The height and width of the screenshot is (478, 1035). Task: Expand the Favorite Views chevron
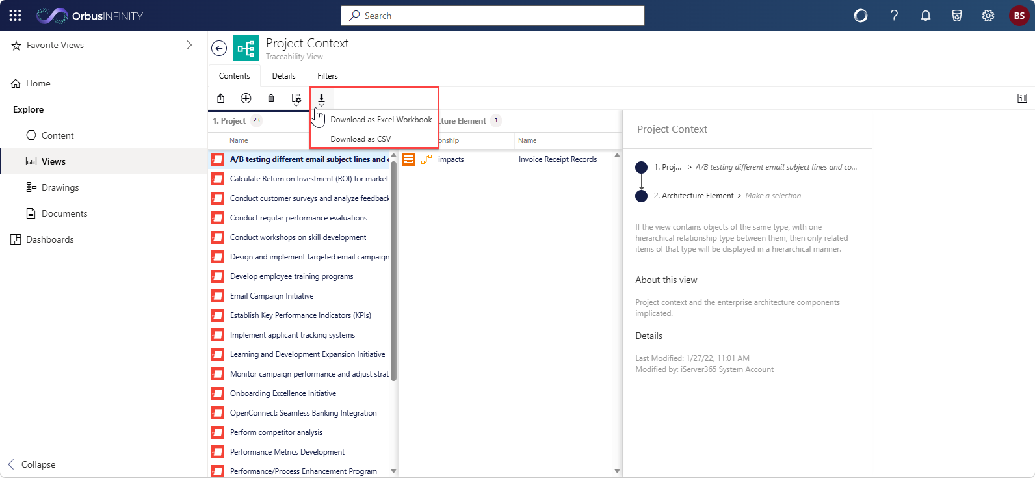pos(189,45)
